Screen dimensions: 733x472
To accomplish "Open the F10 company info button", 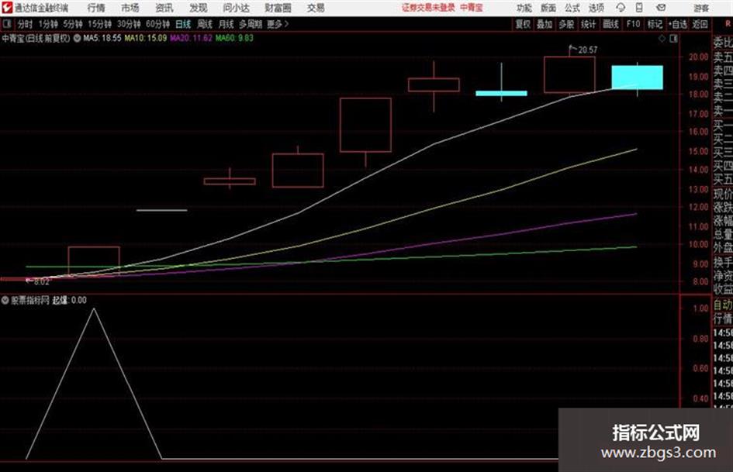I will [633, 24].
